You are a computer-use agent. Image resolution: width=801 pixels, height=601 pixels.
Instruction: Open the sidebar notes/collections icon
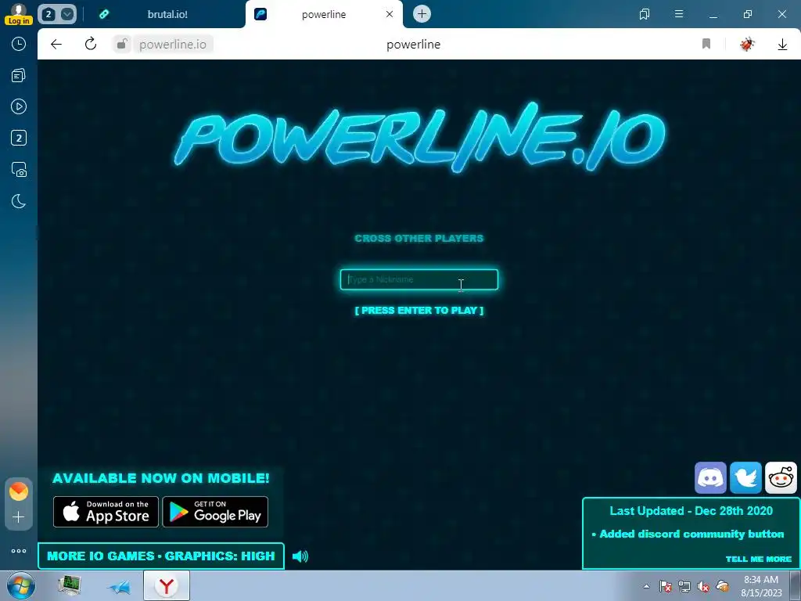pos(19,76)
